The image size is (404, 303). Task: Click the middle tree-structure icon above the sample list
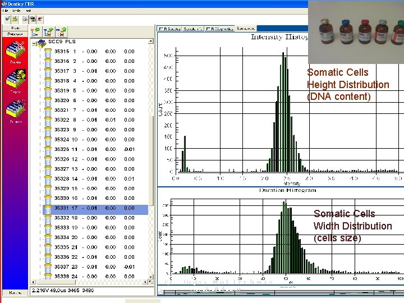coord(48,32)
